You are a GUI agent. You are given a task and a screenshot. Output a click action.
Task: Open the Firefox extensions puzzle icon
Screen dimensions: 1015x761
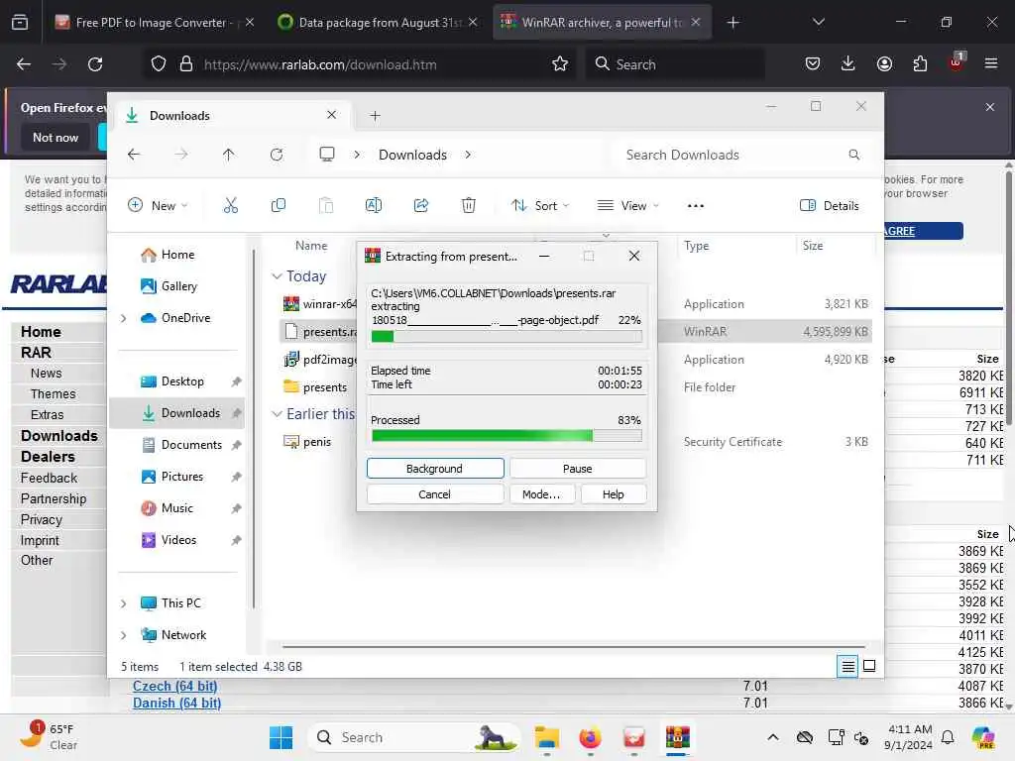tap(920, 63)
